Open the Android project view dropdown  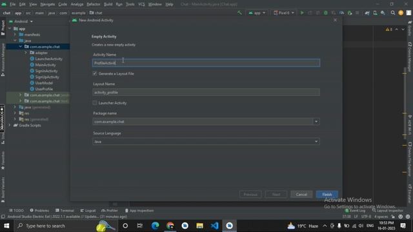click(21, 21)
